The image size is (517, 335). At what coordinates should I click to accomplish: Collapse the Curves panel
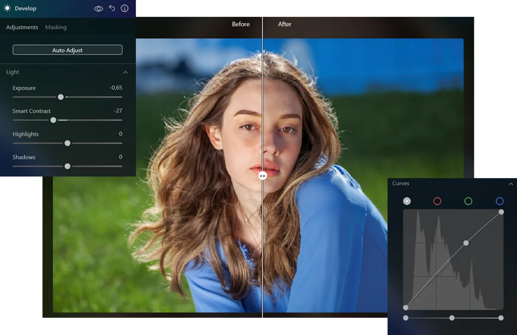[x=511, y=183]
